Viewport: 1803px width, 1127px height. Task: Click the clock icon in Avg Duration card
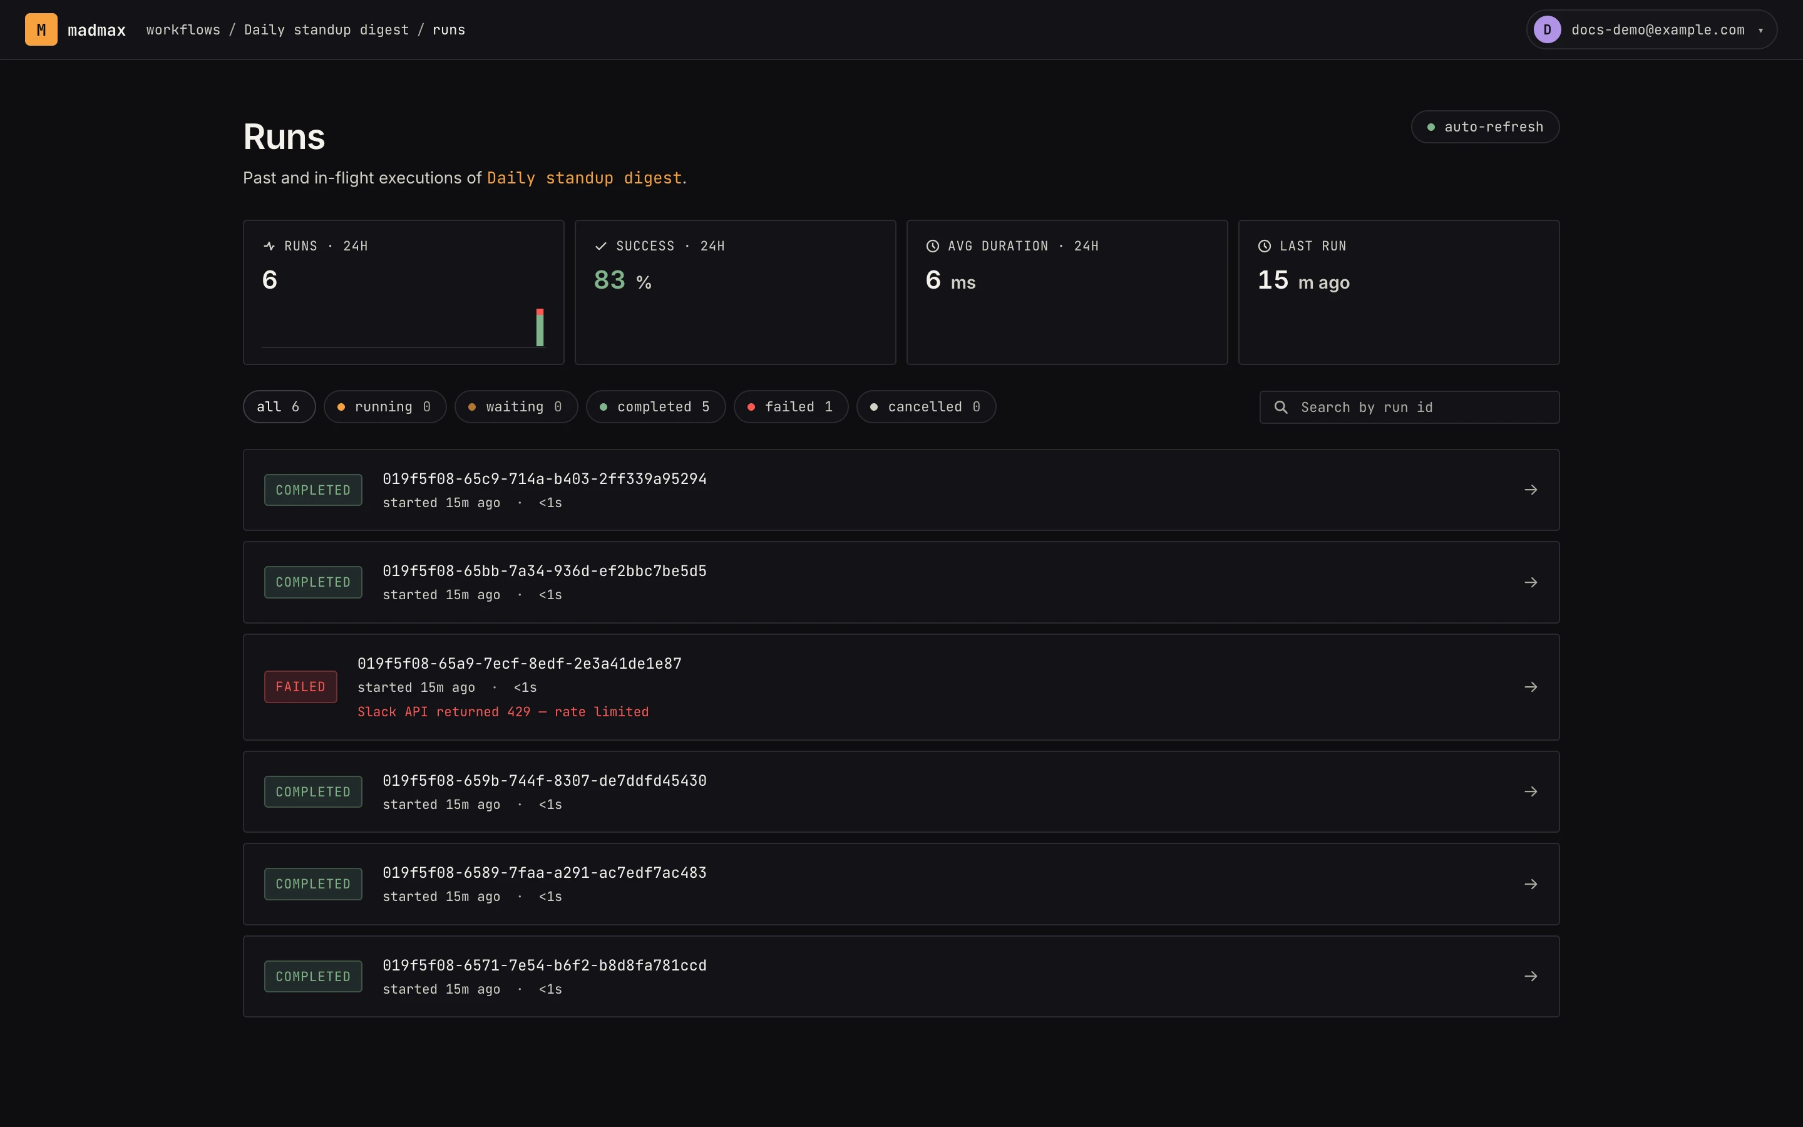point(932,246)
